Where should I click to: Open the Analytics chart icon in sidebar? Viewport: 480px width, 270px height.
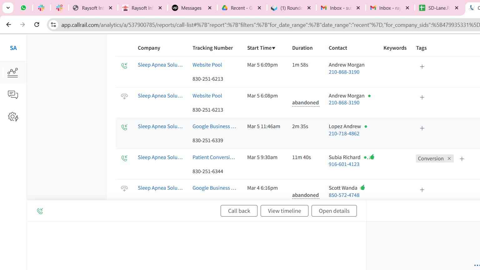pos(13,72)
